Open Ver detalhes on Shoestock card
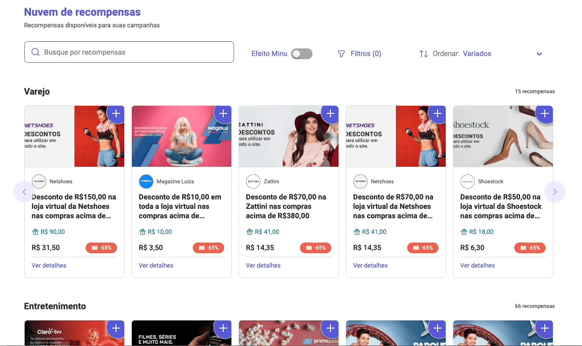 pyautogui.click(x=478, y=265)
